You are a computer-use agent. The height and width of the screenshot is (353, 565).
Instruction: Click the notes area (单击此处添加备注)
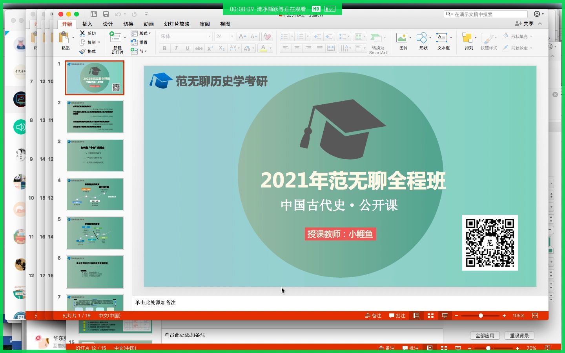point(155,302)
